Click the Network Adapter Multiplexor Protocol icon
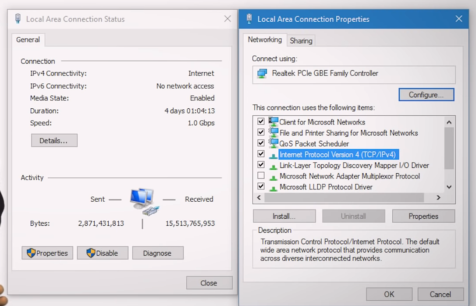 pyautogui.click(x=273, y=177)
